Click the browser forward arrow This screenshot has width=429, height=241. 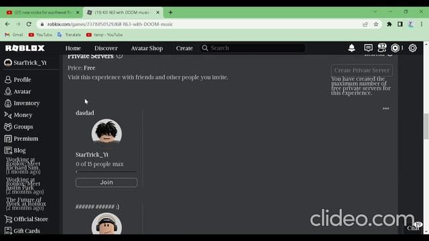click(x=18, y=24)
